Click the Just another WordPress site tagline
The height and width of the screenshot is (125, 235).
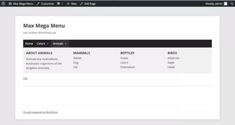tap(40, 33)
